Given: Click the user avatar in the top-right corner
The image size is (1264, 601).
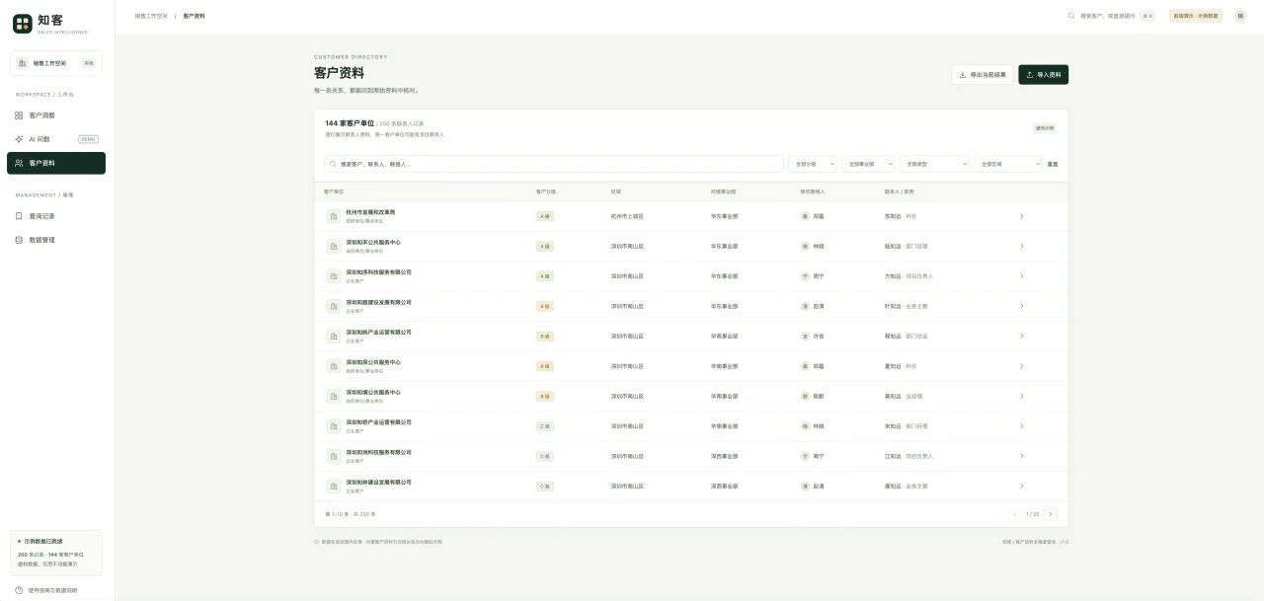Looking at the screenshot, I should click(x=1240, y=16).
